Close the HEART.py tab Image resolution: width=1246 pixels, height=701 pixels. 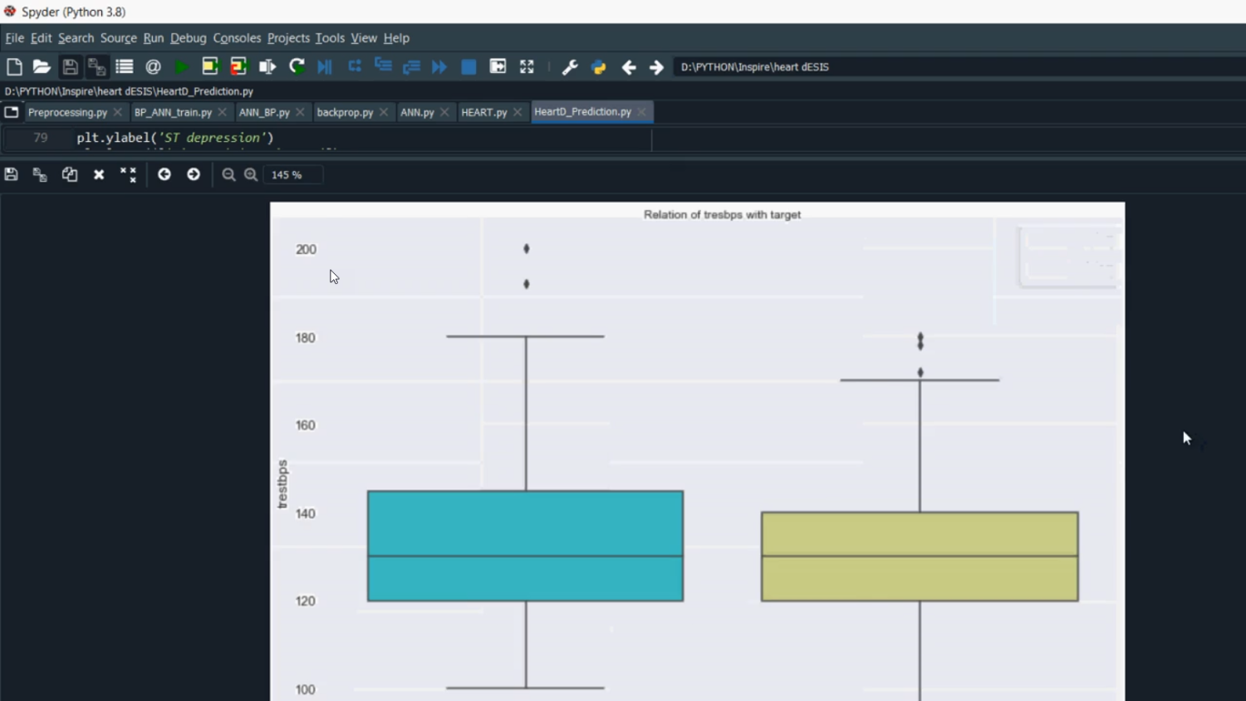[x=518, y=112]
